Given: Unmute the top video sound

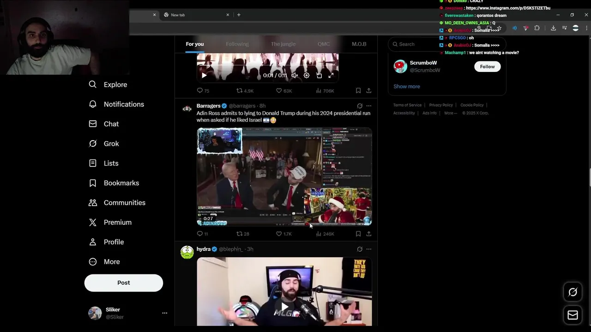Looking at the screenshot, I should [x=295, y=75].
